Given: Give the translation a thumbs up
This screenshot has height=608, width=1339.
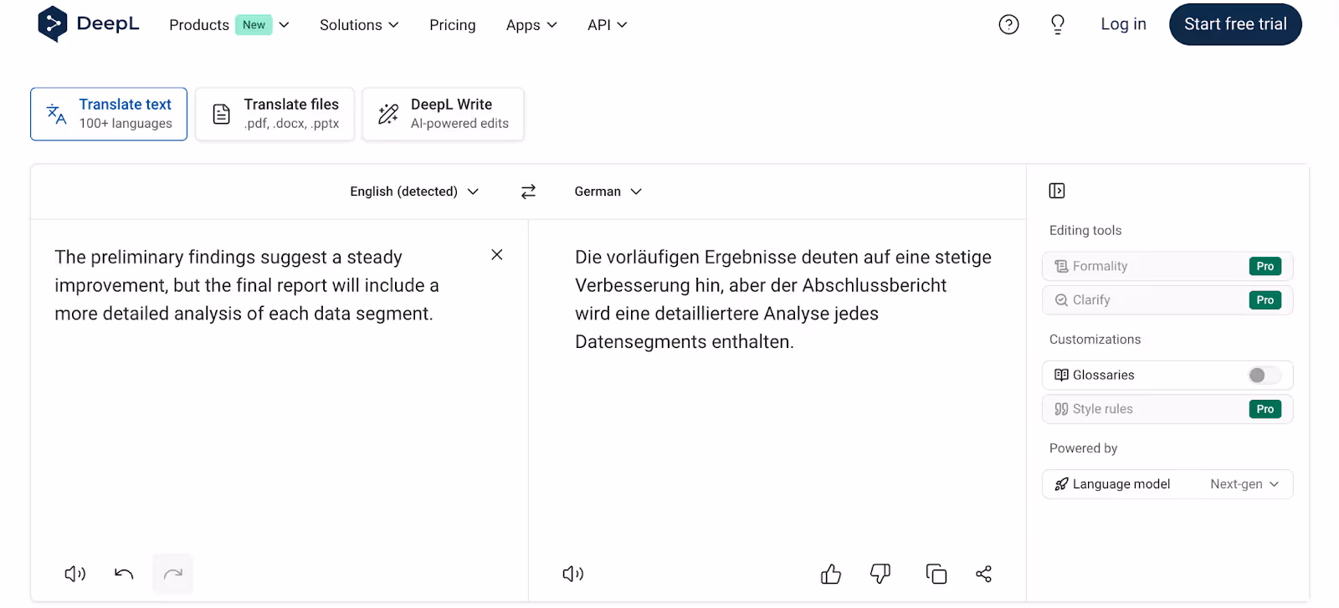Looking at the screenshot, I should [x=831, y=574].
